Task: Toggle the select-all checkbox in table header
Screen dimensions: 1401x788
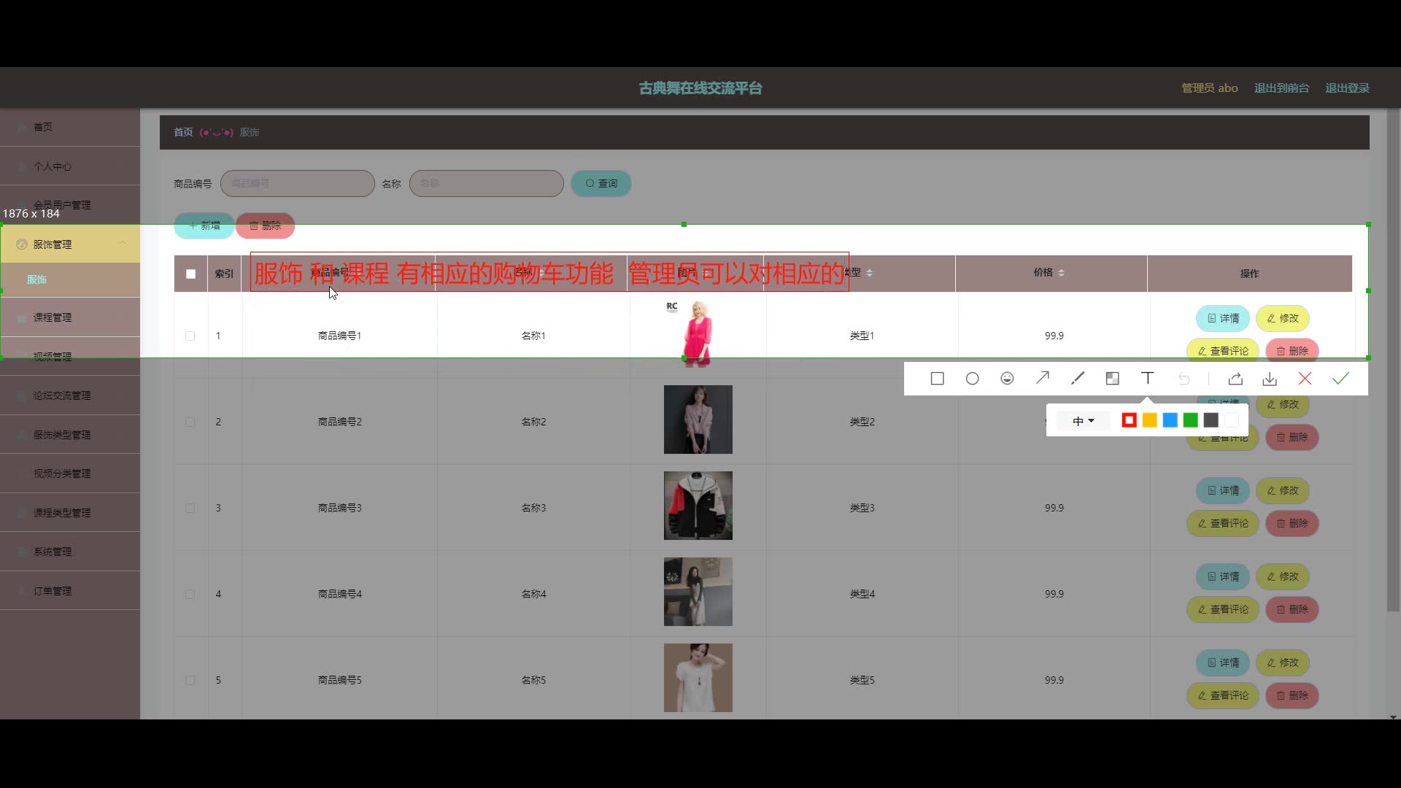Action: (x=190, y=274)
